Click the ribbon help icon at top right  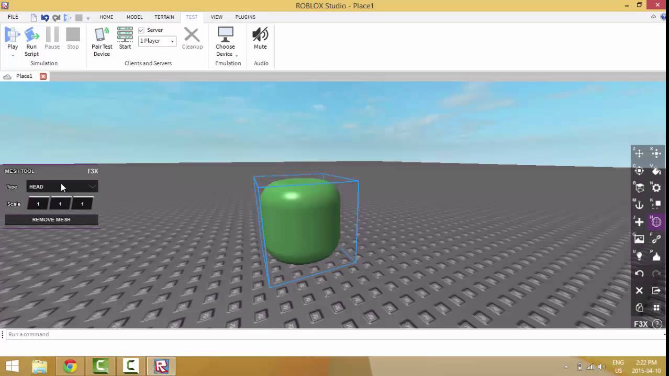point(663,17)
